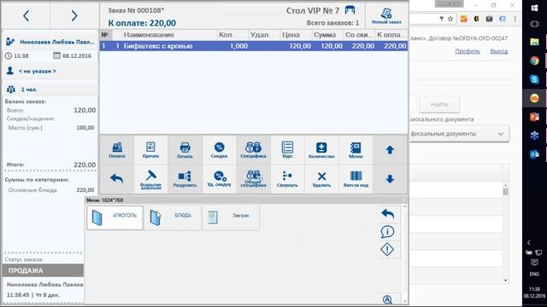Screen dimensions: 547x307
Task: Click the warning diamond icon in menu panel
Action: tap(387, 250)
